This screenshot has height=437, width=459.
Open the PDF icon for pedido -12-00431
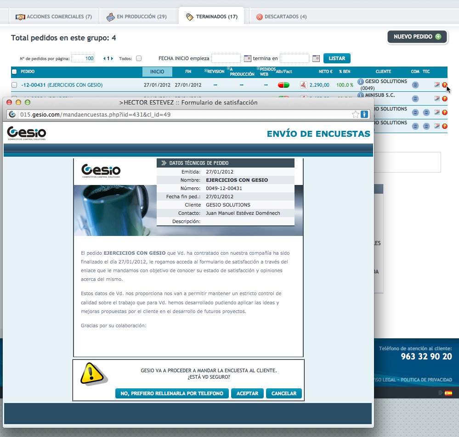point(303,85)
